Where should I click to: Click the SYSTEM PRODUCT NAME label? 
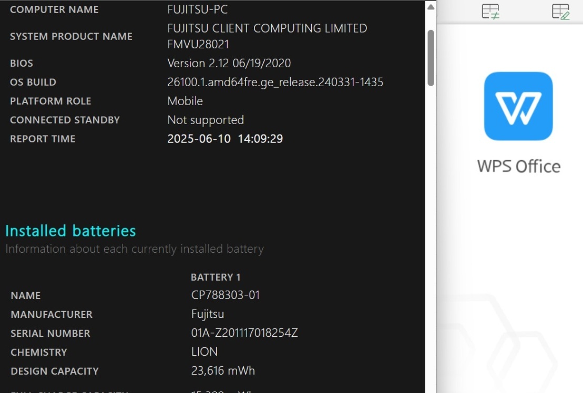tap(71, 36)
